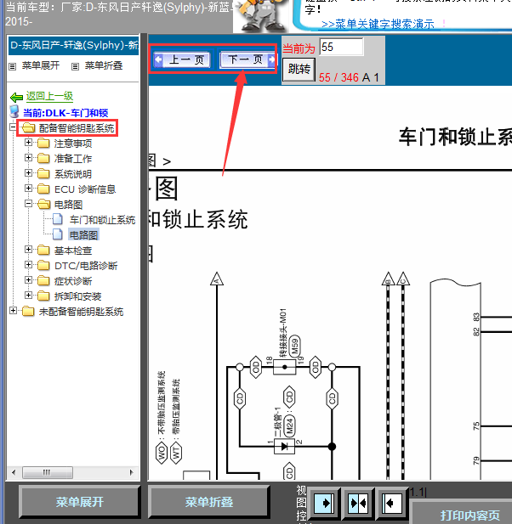This screenshot has width=512, height=524.
Task: Click the 返回上一级 link
Action: tap(49, 96)
